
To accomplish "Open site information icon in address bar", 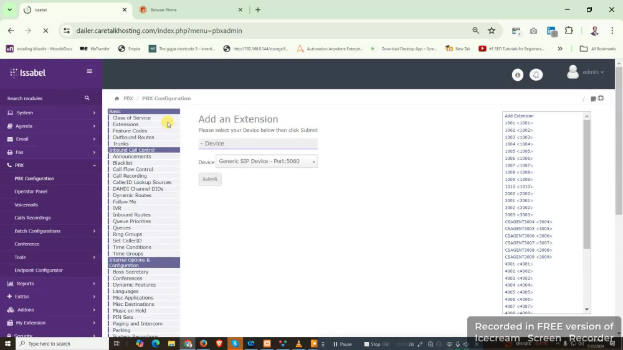I will [67, 30].
